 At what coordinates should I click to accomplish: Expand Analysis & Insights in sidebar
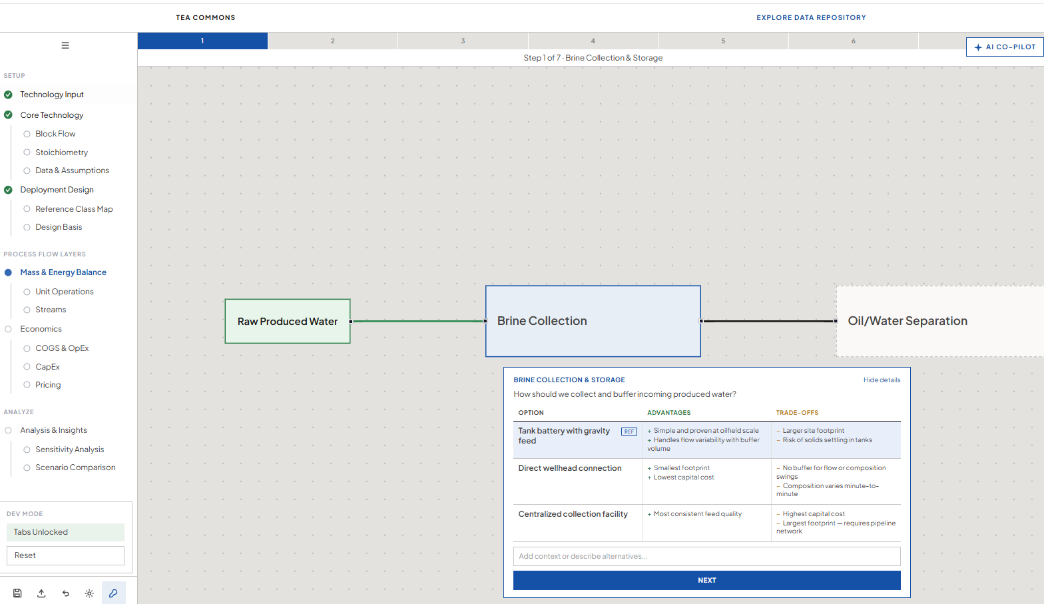coord(53,430)
